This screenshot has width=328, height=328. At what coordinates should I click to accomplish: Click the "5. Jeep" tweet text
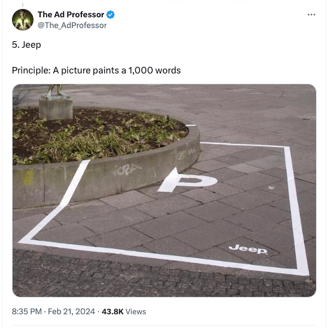click(26, 45)
